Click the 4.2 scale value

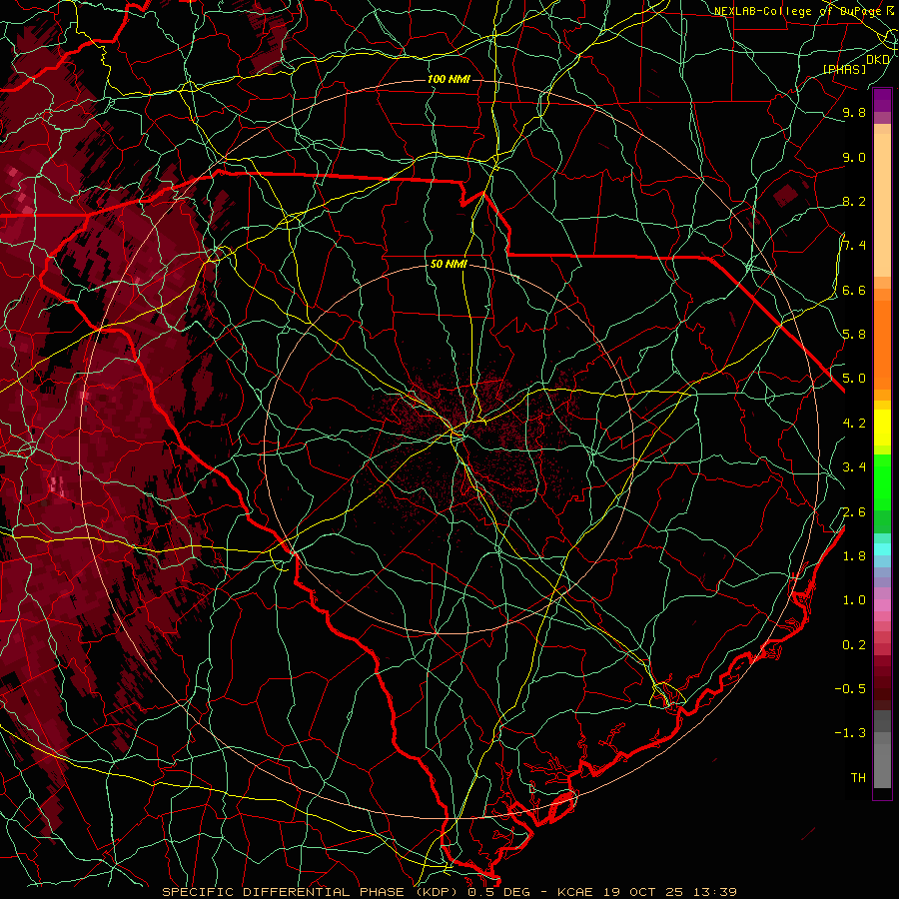(854, 424)
